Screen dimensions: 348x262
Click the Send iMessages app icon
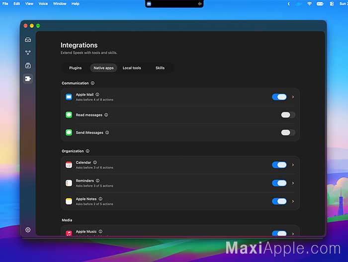[x=69, y=132]
